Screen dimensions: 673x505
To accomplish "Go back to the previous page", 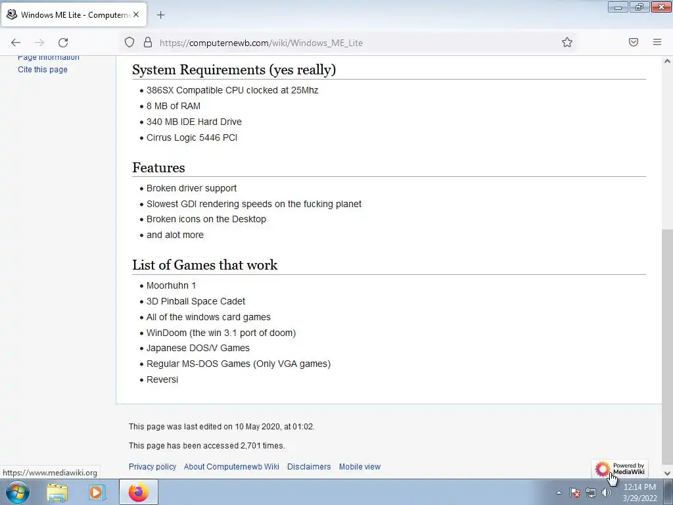I will (x=16, y=43).
